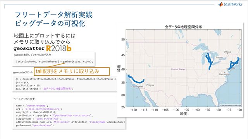Click the 'gatherを実行してメモリに取り込み' heading
This screenshot has height=139, width=248.
click(33, 55)
